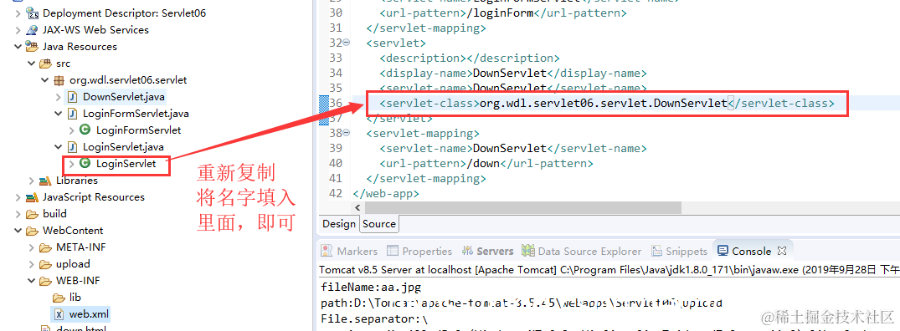The width and height of the screenshot is (900, 331).
Task: Collapse servlet-mapping fold at line 38
Action: (346, 134)
